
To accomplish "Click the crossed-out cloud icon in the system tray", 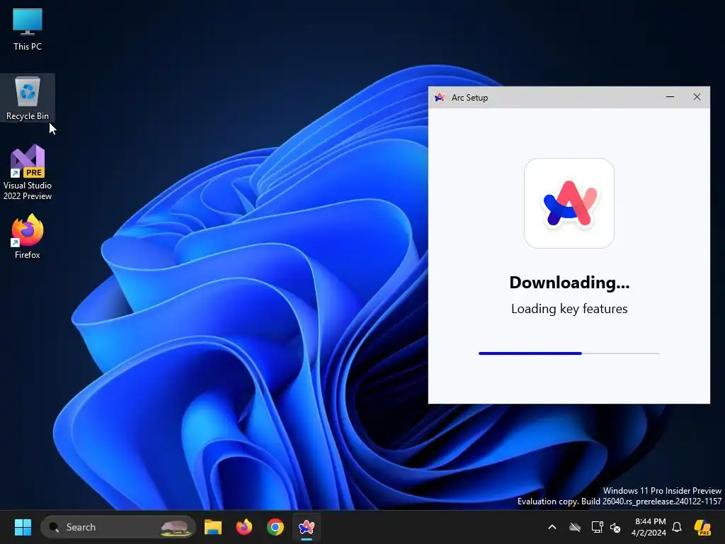I will pos(575,527).
